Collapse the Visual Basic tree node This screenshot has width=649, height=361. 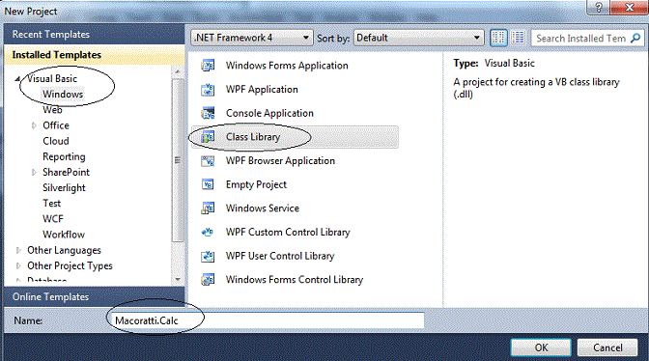point(17,78)
